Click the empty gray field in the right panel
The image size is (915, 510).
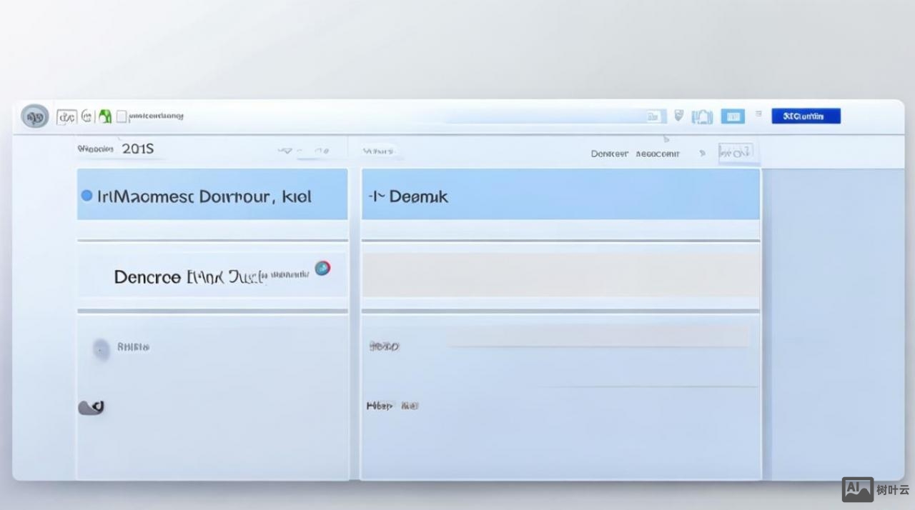tap(560, 275)
